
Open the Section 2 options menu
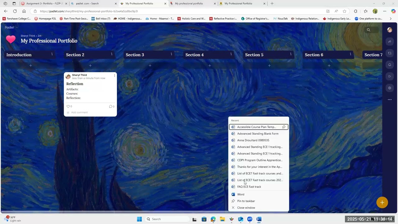[x=112, y=54]
